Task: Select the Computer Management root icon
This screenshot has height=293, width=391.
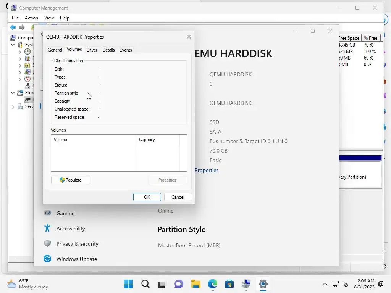Action: (x=13, y=38)
